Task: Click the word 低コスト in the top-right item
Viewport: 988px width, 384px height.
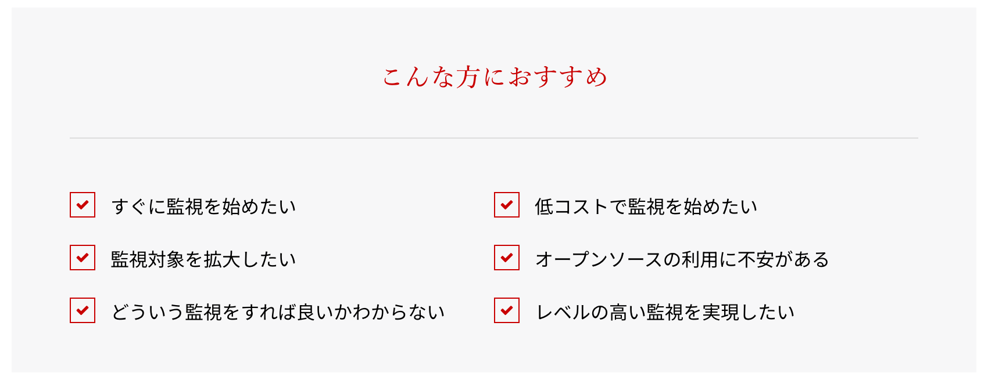Action: (x=571, y=207)
